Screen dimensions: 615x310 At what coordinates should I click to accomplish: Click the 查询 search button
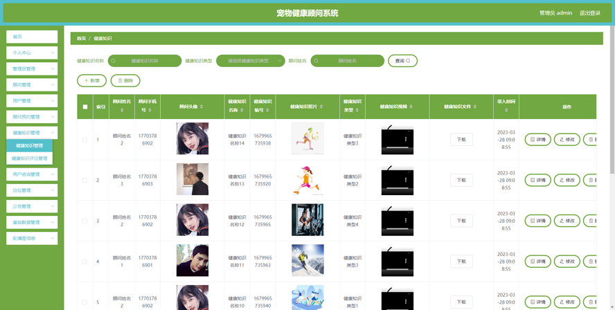(403, 61)
